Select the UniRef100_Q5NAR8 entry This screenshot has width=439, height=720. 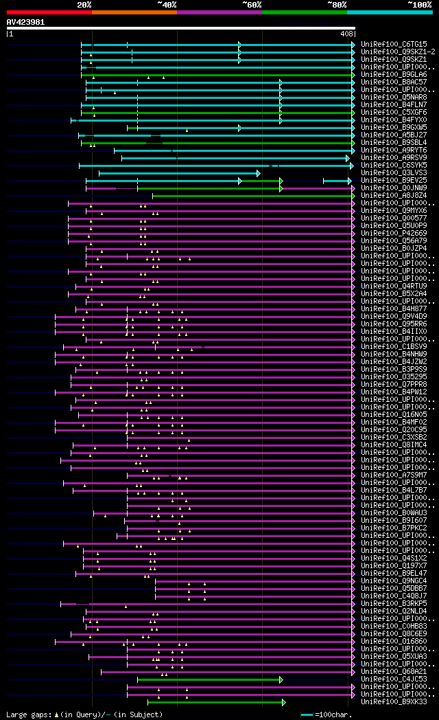(x=394, y=98)
